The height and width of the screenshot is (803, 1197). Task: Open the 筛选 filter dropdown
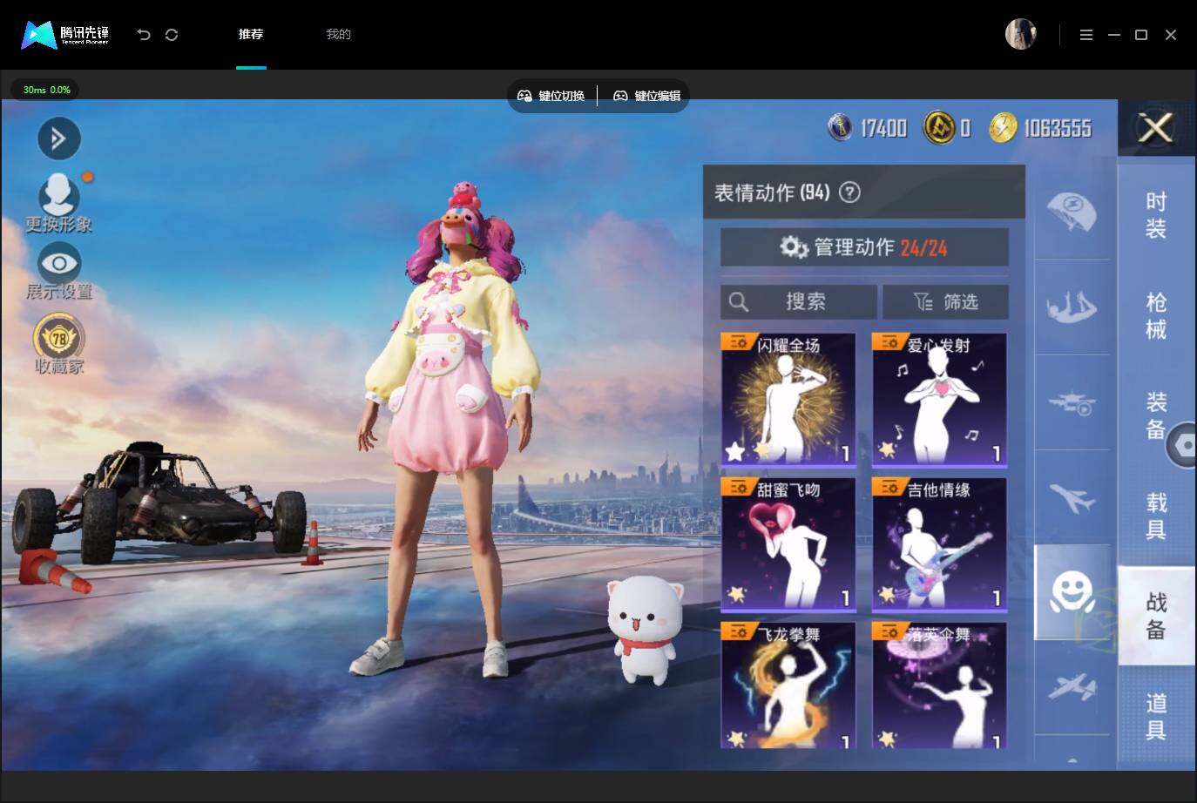[946, 302]
